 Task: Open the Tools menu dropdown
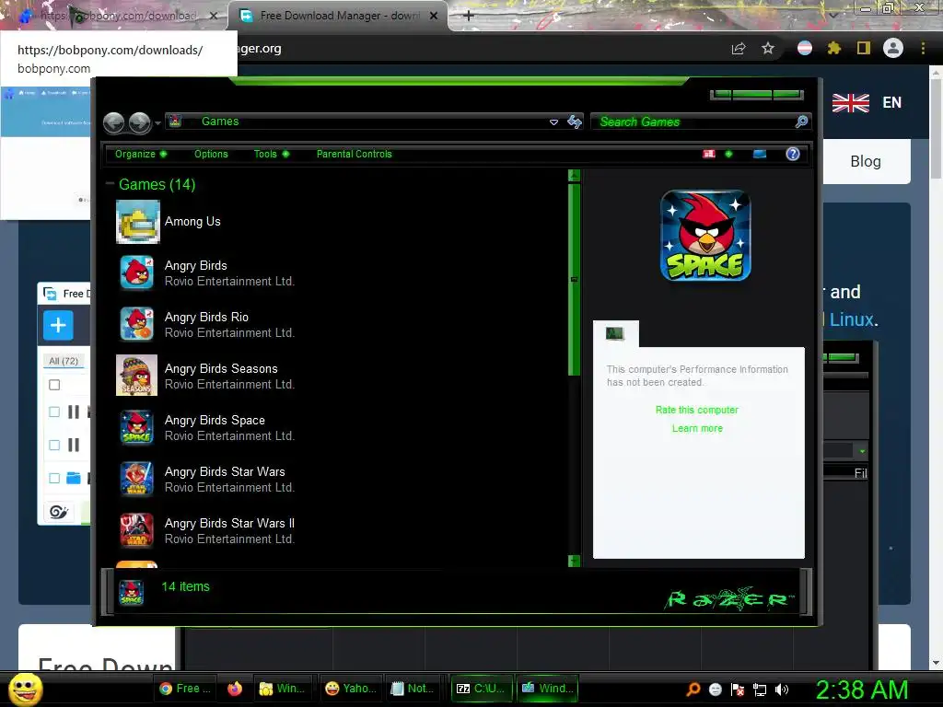pos(272,154)
